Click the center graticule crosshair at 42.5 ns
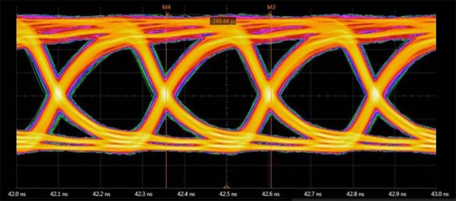The width and height of the screenshot is (456, 201). pyautogui.click(x=227, y=96)
